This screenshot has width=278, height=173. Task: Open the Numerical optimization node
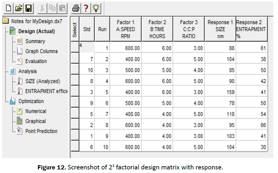coord(36,111)
